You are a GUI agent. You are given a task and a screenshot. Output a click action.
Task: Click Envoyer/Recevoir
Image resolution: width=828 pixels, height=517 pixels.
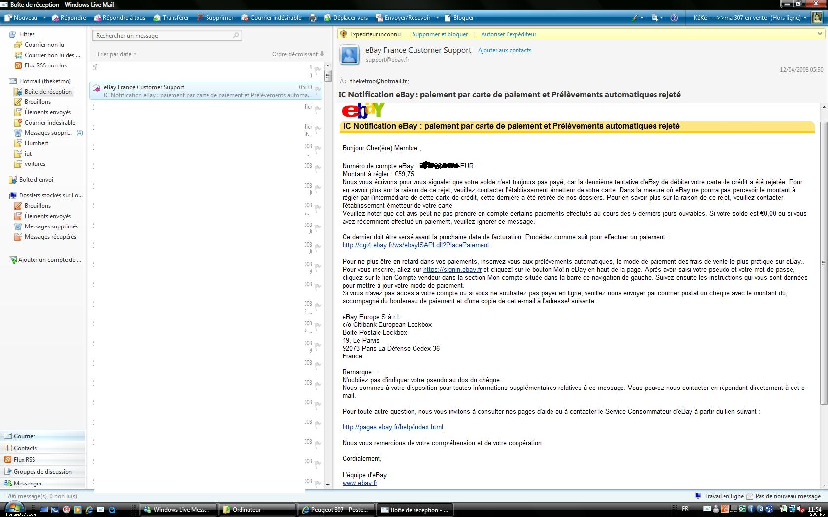(x=404, y=18)
